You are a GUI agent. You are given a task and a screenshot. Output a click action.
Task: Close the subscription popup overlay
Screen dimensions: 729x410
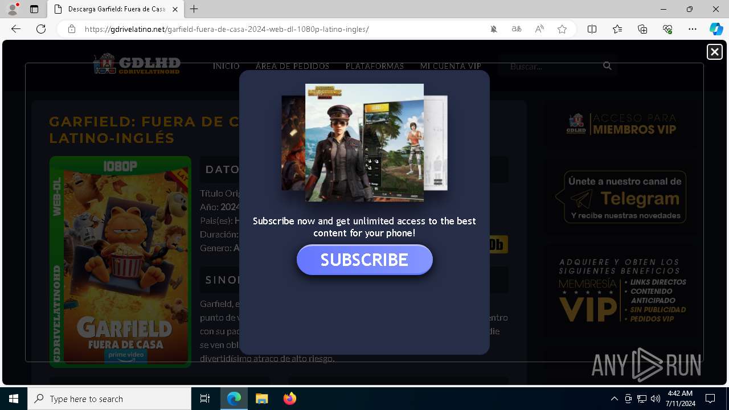714,52
